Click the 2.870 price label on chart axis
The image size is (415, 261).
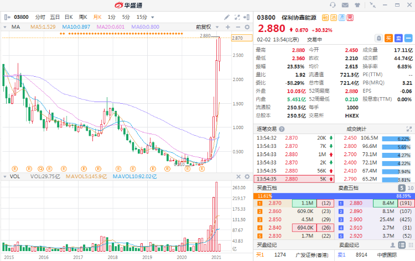pyautogui.click(x=242, y=38)
